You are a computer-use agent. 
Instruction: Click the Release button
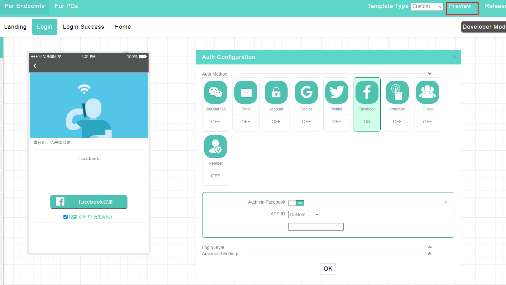coord(495,6)
